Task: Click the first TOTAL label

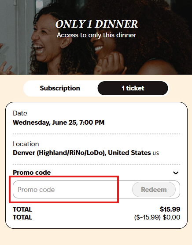Action: pos(22,209)
